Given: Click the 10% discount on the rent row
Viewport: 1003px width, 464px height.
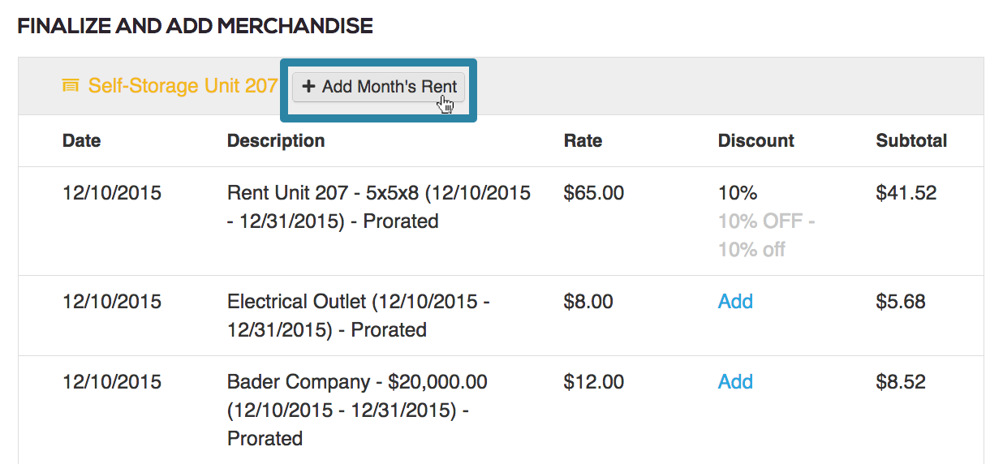Looking at the screenshot, I should [x=738, y=194].
